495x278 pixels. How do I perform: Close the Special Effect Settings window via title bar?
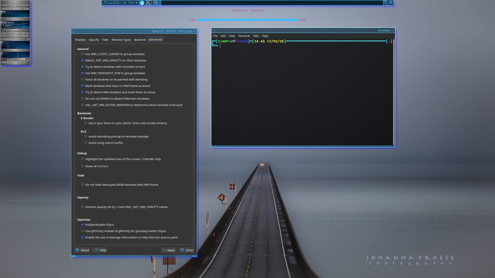pyautogui.click(x=195, y=31)
